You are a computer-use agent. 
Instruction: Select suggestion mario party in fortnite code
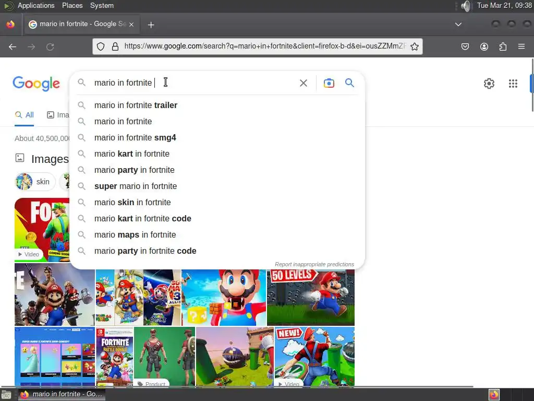tap(217, 251)
